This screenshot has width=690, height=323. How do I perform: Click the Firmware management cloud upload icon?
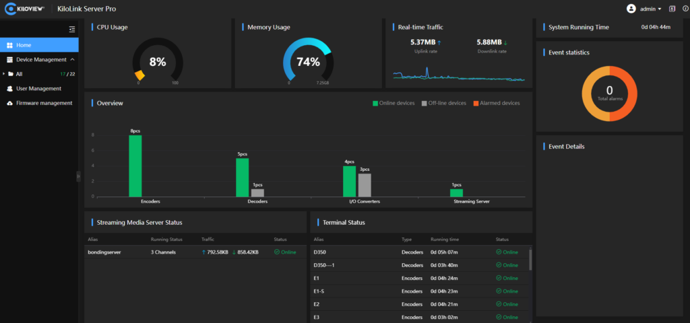click(9, 103)
